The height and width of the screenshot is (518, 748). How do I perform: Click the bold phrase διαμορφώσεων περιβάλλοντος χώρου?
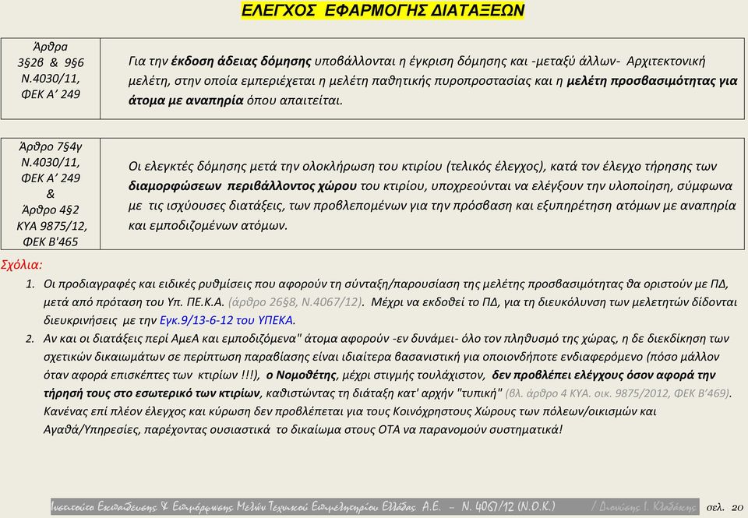[242, 186]
